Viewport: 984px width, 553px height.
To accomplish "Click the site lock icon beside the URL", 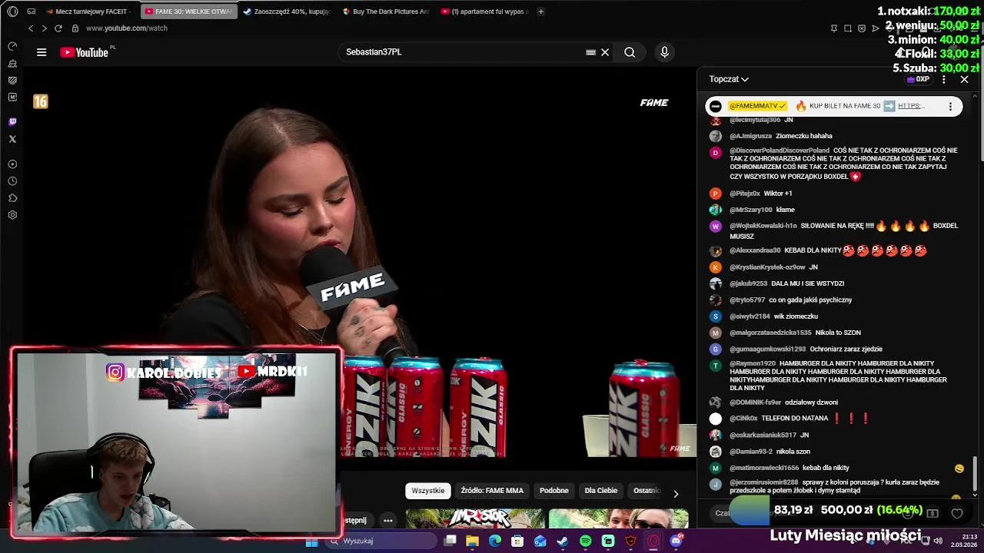I will [75, 28].
